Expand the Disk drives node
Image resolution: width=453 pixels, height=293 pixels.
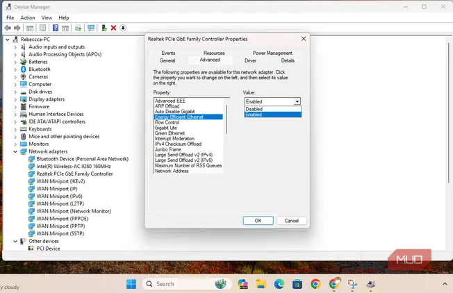15,92
